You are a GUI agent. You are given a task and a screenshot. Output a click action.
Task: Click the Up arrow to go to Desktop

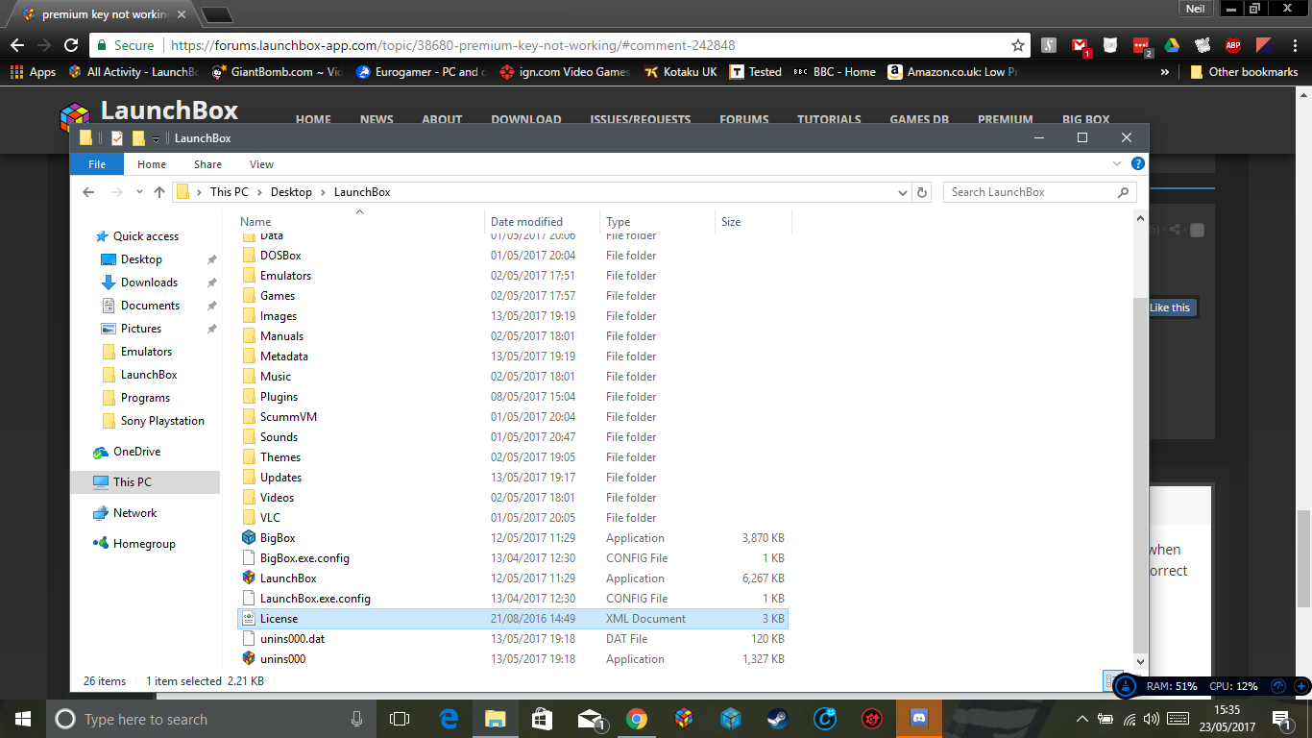click(x=159, y=192)
